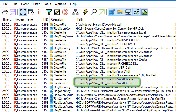Image resolution: width=176 pixels, height=112 pixels.
Task: Show the Process Tree from the toolbar
Action: click(x=76, y=12)
